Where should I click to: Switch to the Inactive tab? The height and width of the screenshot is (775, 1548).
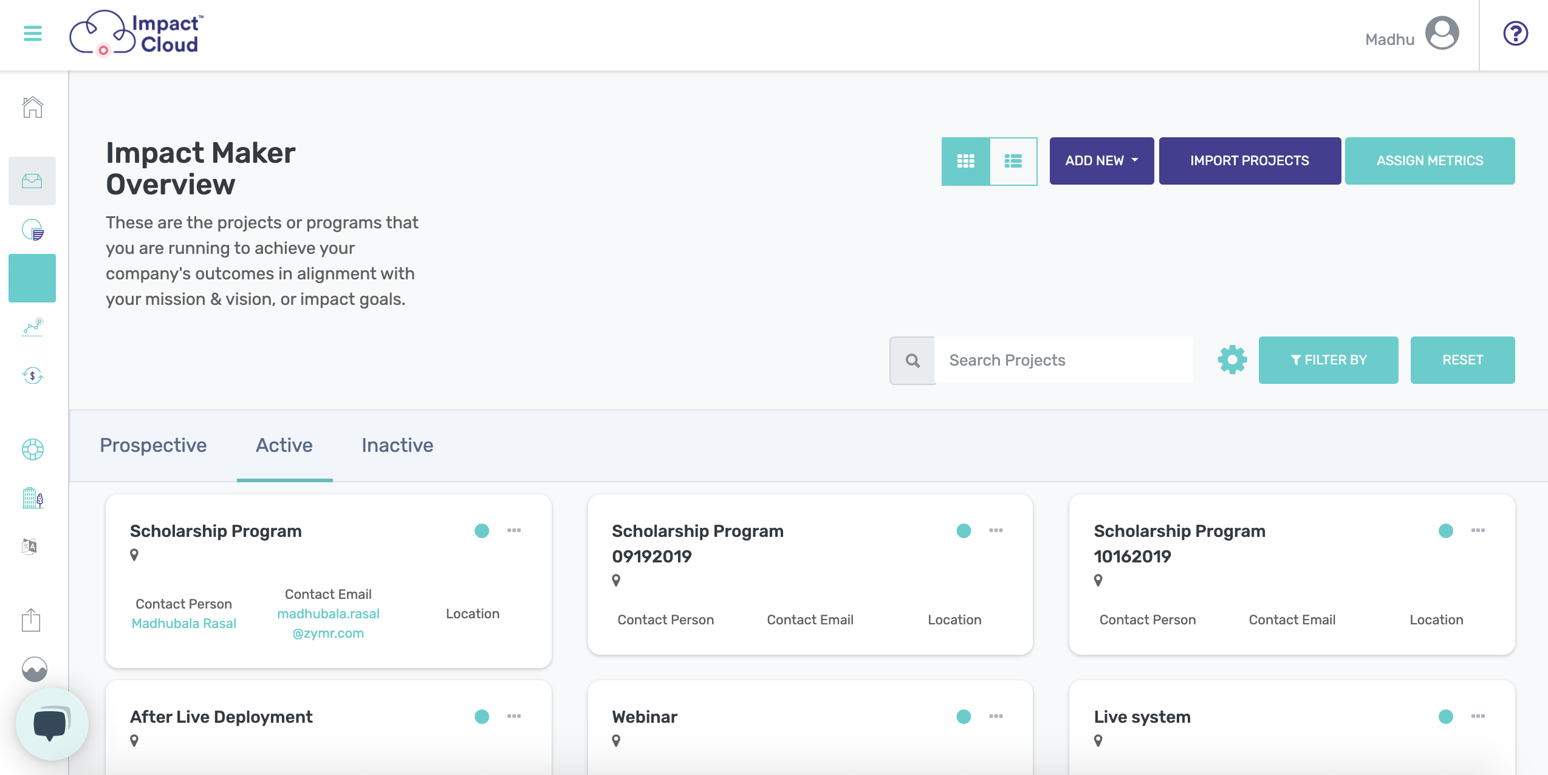pos(397,445)
